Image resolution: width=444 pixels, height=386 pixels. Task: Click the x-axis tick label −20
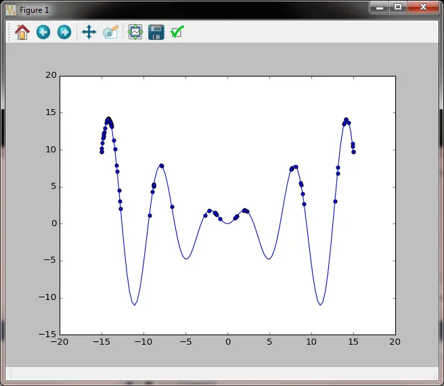pyautogui.click(x=60, y=342)
